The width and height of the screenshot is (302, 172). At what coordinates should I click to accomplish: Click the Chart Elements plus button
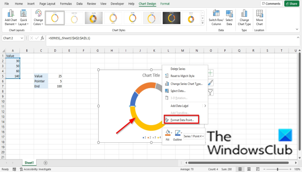coord(211,73)
